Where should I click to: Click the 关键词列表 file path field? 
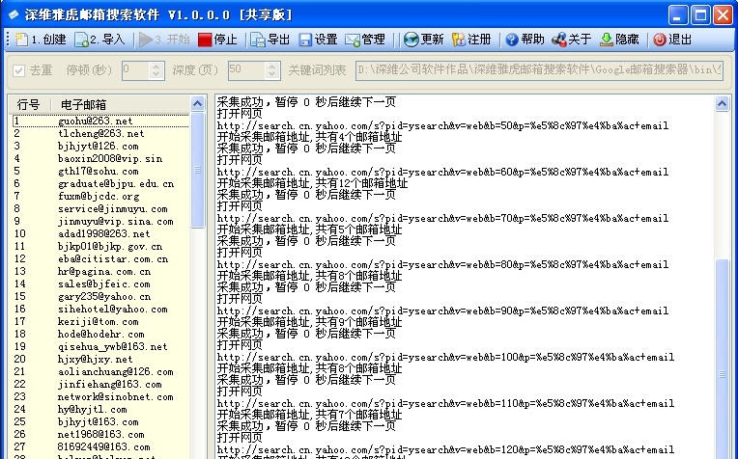(539, 70)
